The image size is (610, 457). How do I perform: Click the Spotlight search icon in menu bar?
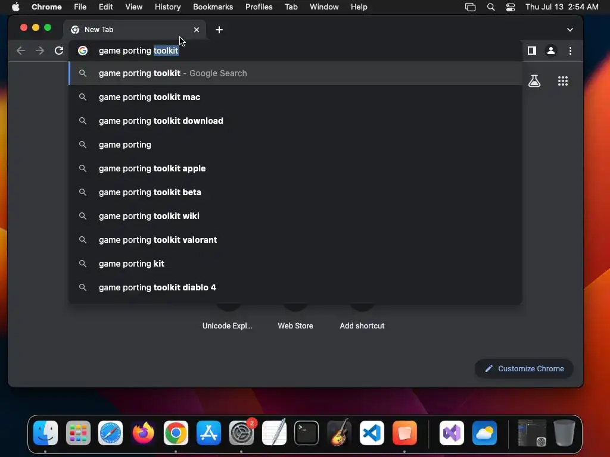pyautogui.click(x=491, y=7)
